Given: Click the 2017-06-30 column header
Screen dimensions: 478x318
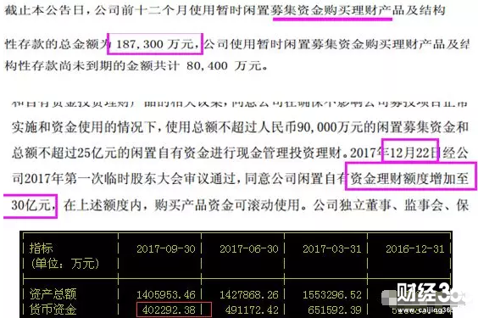Looking at the screenshot, I should click(x=249, y=249).
